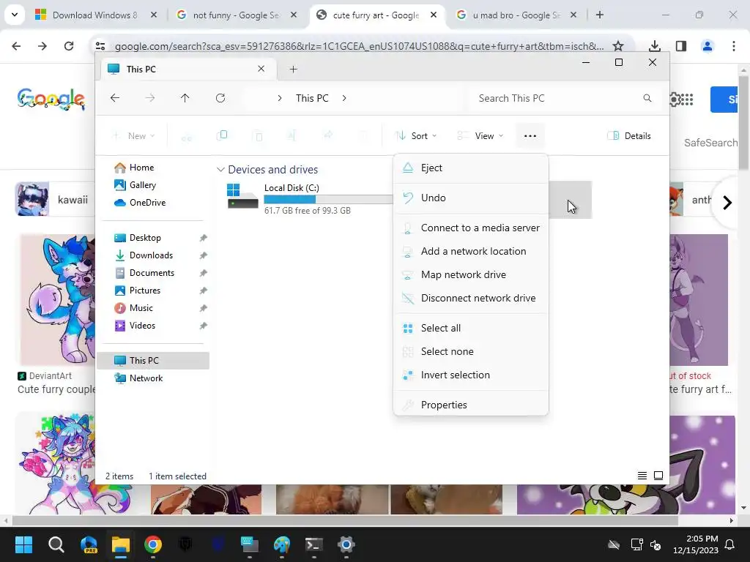Select Map network drive option

point(470,275)
